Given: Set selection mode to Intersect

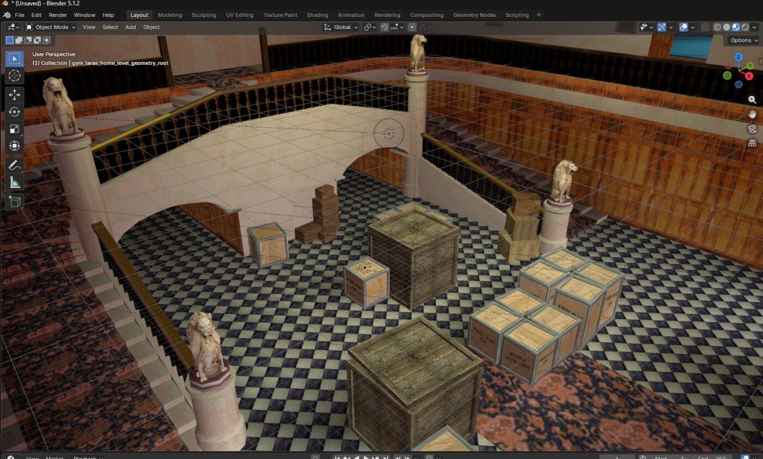Looking at the screenshot, I should [x=46, y=40].
